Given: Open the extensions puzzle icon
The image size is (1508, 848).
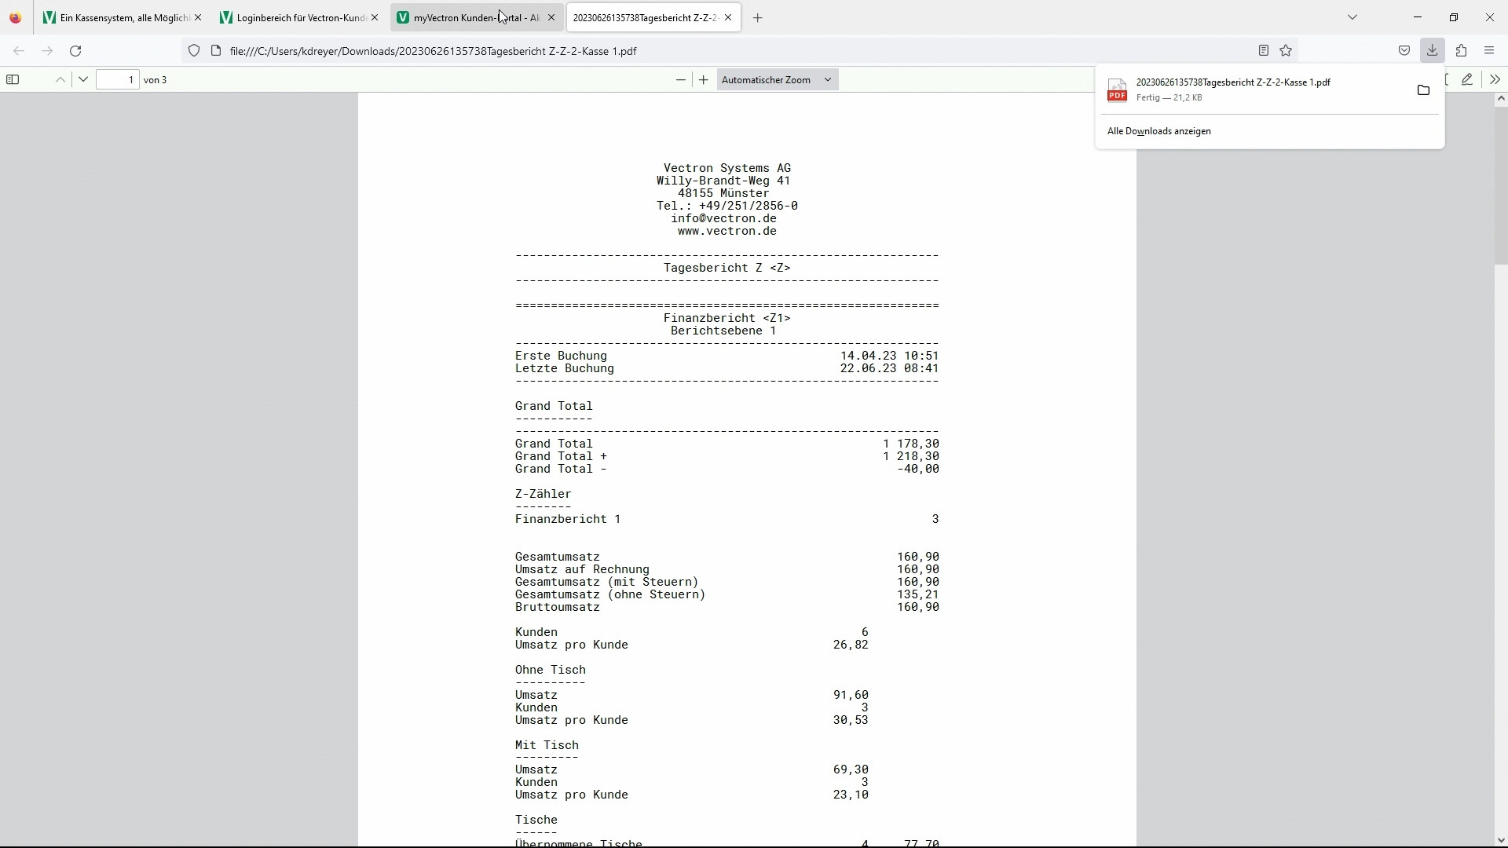Looking at the screenshot, I should pos(1461,50).
